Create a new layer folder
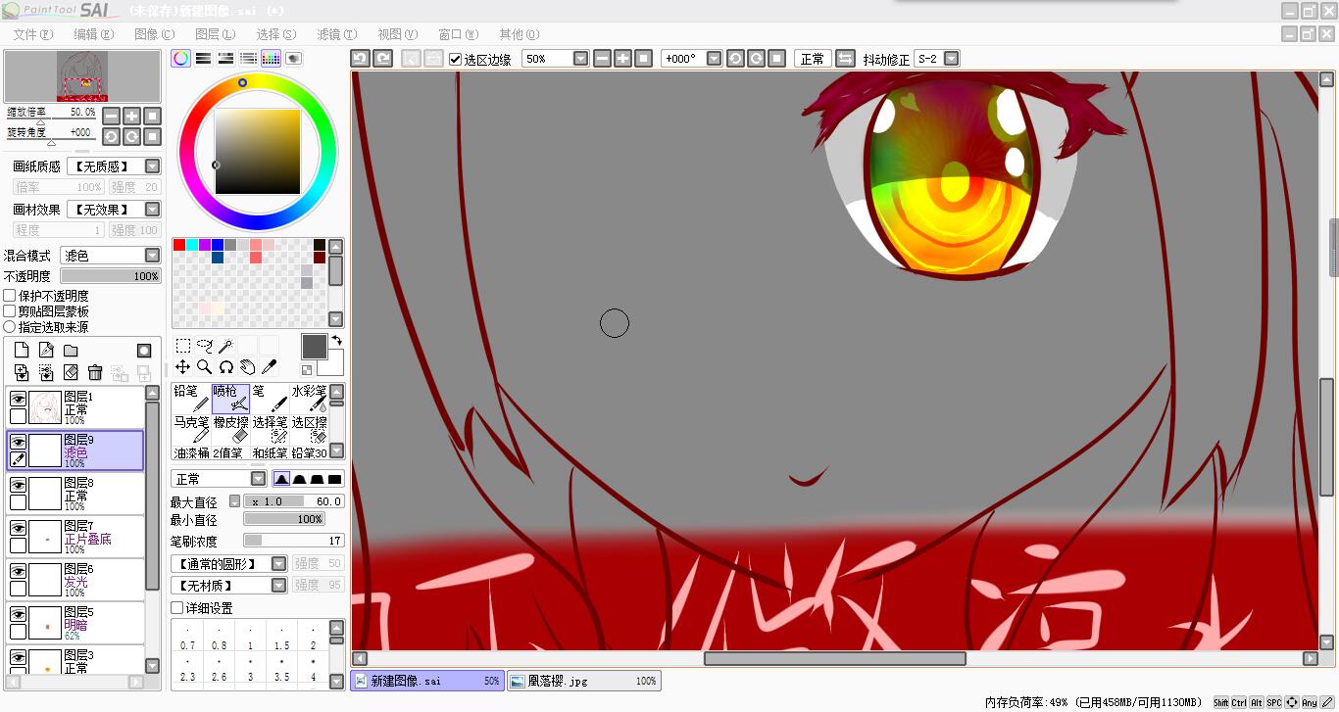This screenshot has width=1339, height=712. click(x=71, y=351)
